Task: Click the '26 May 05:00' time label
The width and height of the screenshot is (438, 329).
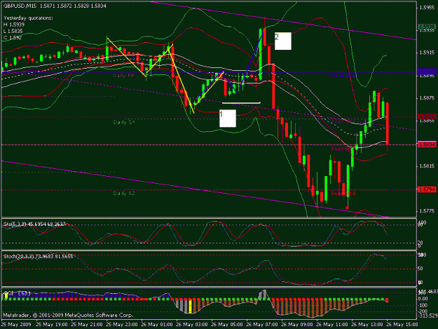Action: coord(227,325)
